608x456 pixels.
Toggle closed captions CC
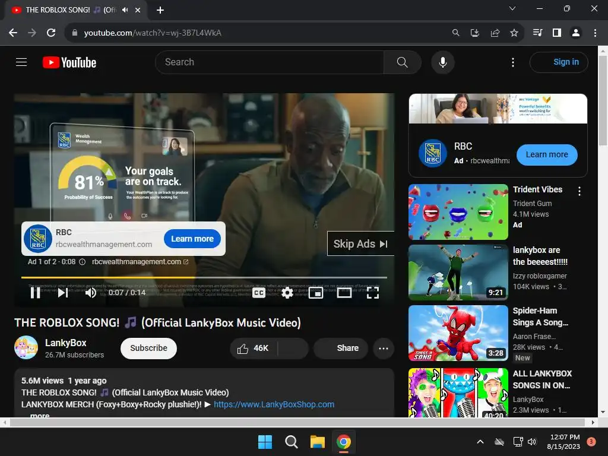coord(259,293)
